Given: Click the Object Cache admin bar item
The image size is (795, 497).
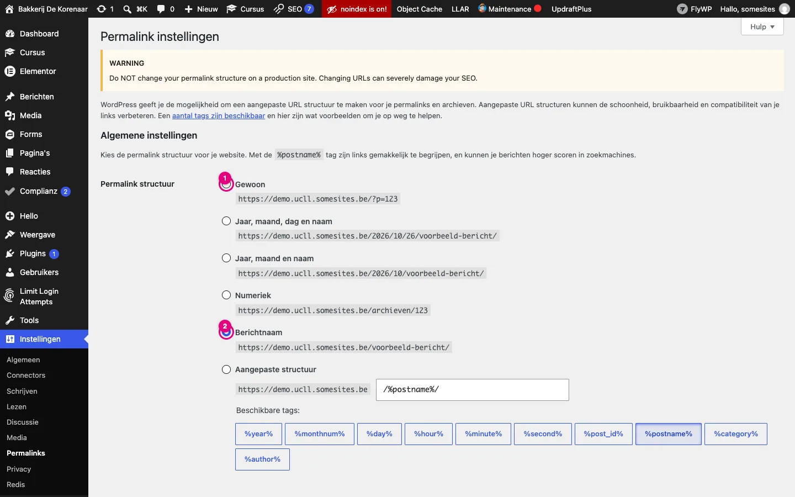Looking at the screenshot, I should (420, 9).
